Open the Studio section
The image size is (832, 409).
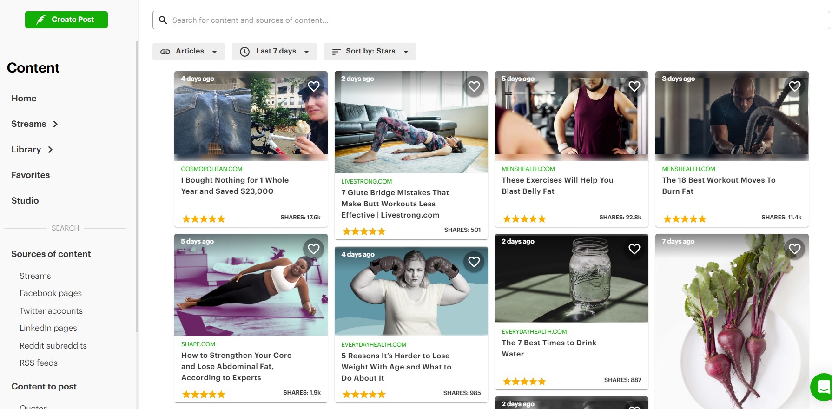(25, 201)
